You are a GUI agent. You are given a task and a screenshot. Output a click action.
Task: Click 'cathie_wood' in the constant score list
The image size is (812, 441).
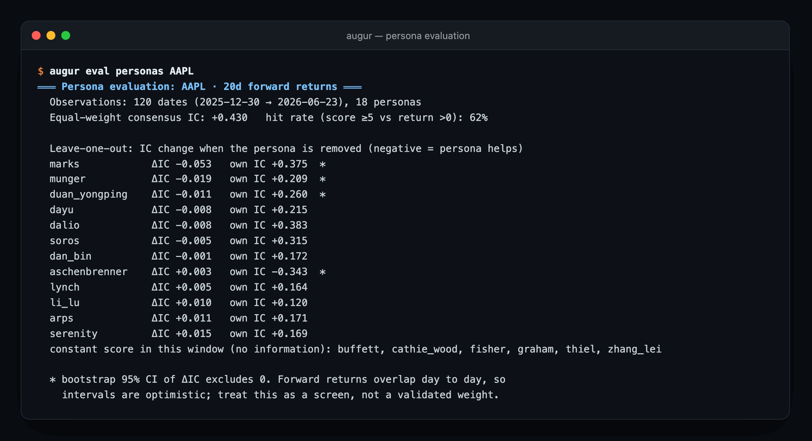tap(425, 349)
